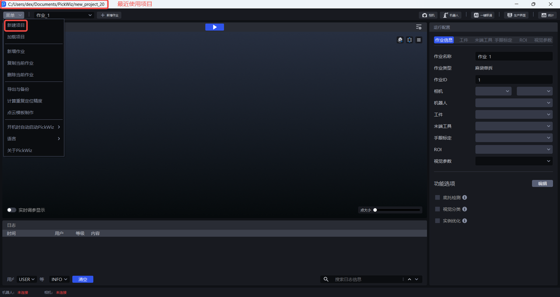
Task: Click the 点大小 point size slider
Action: coord(397,210)
